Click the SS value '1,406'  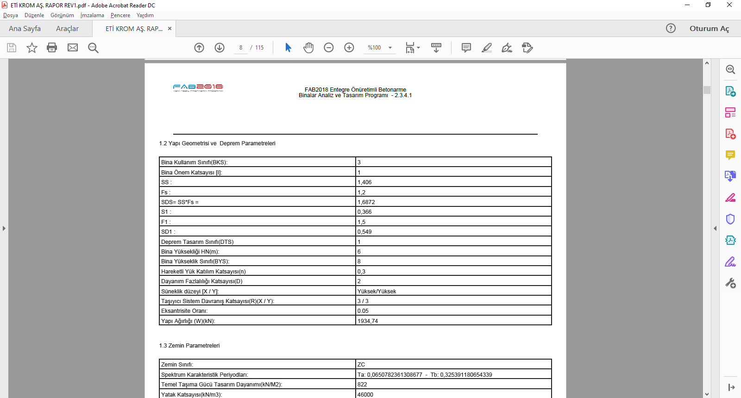364,182
